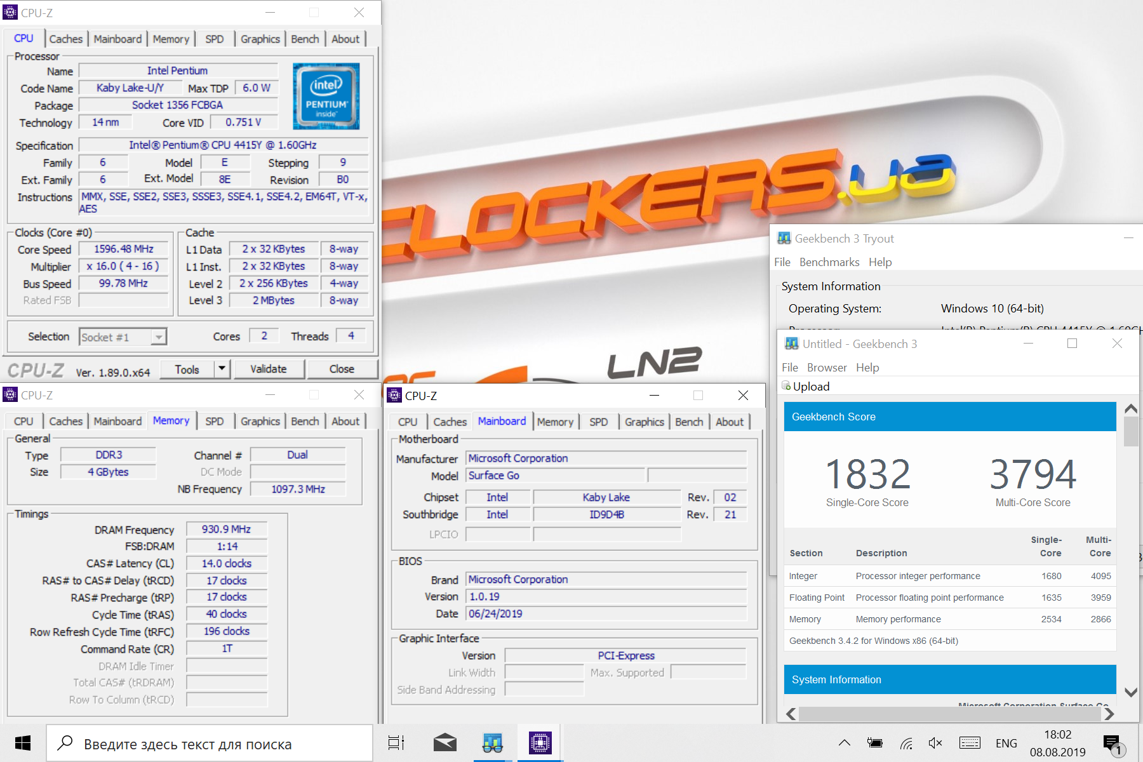This screenshot has height=762, width=1143.
Task: Open SPD tab in top CPU-Z window
Action: pos(215,39)
